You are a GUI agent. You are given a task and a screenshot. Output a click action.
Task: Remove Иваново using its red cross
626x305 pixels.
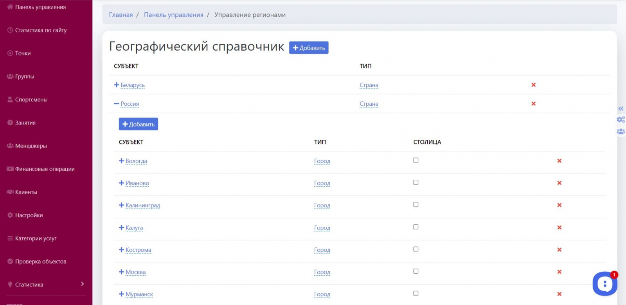(559, 183)
